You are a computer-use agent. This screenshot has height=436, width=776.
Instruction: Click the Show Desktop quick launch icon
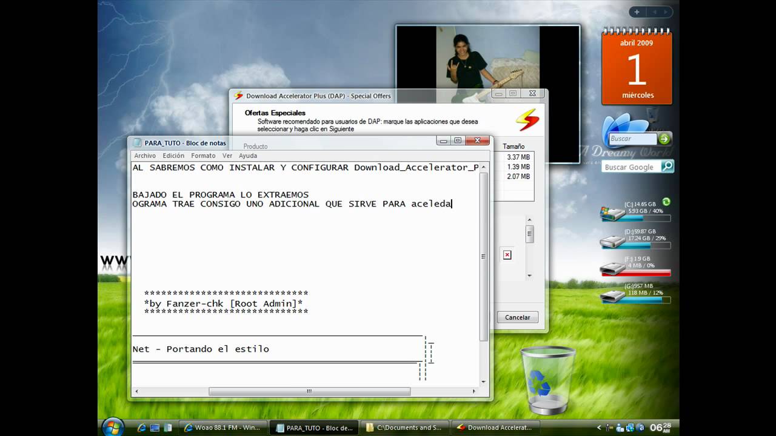click(x=155, y=428)
